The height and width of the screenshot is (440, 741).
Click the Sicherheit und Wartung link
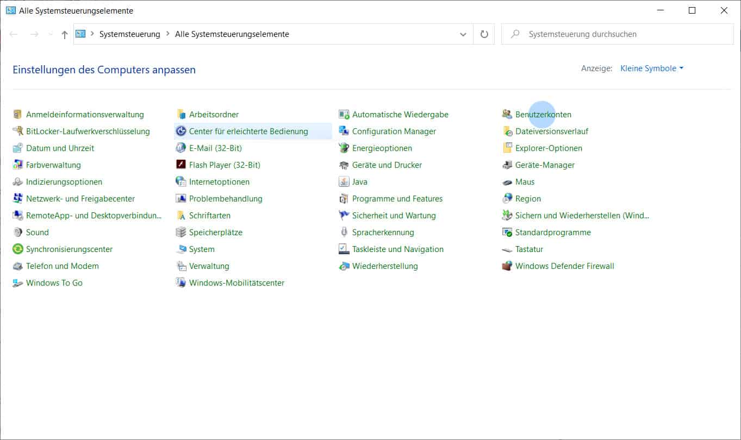[x=394, y=216]
